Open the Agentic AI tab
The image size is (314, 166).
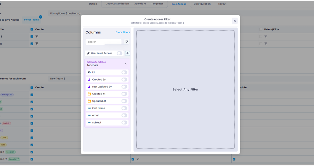pyautogui.click(x=140, y=4)
